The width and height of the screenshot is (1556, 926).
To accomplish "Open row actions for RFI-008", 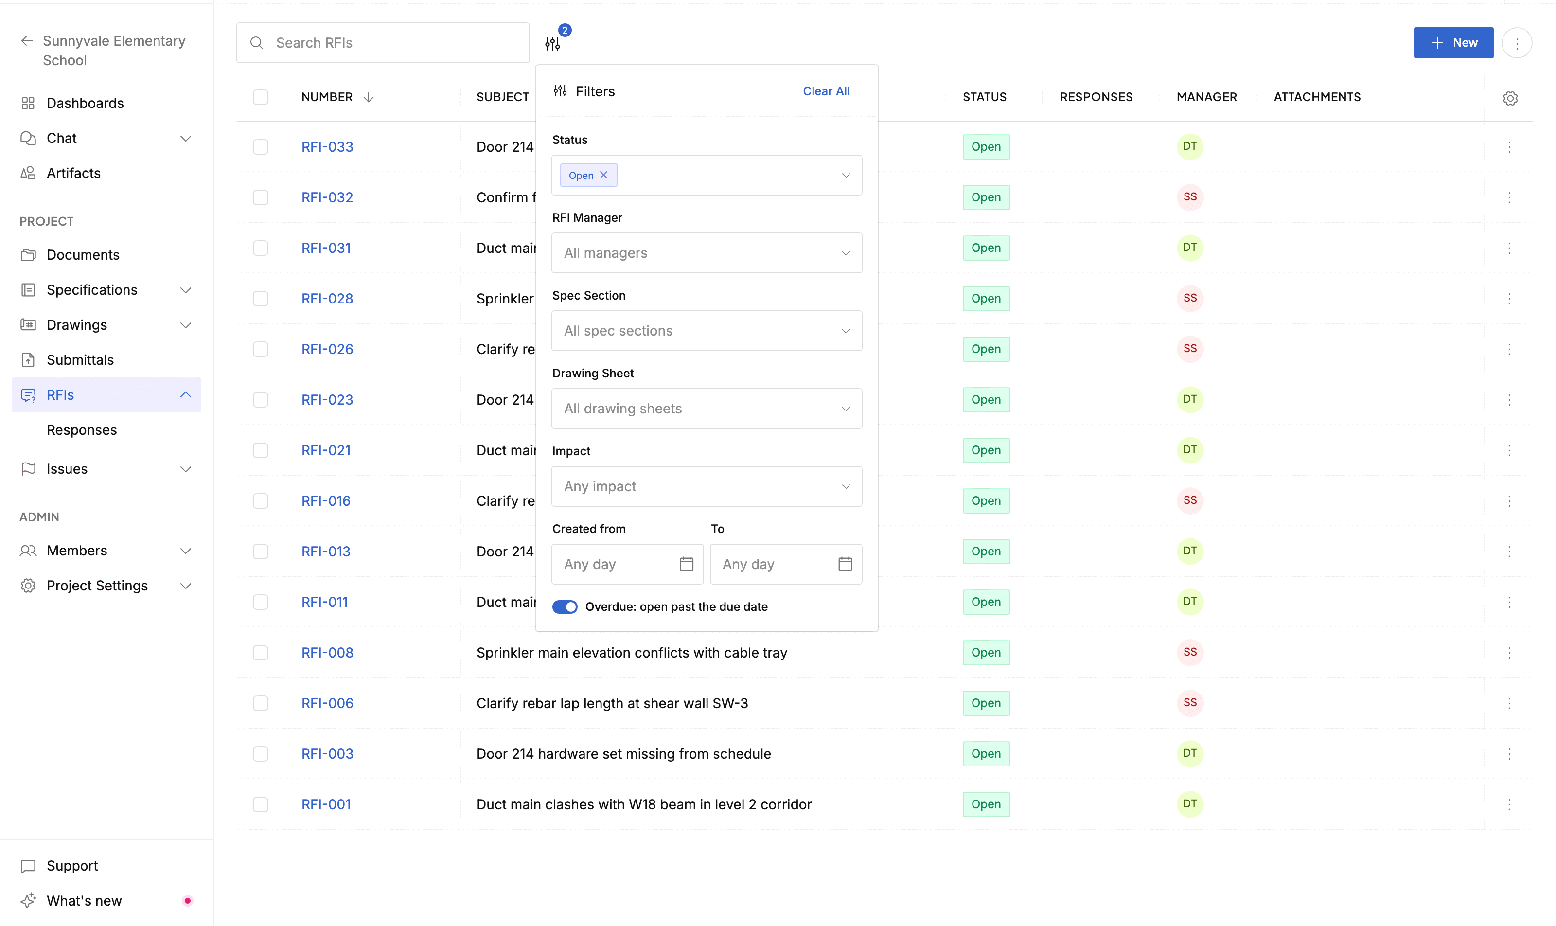I will coord(1509,653).
